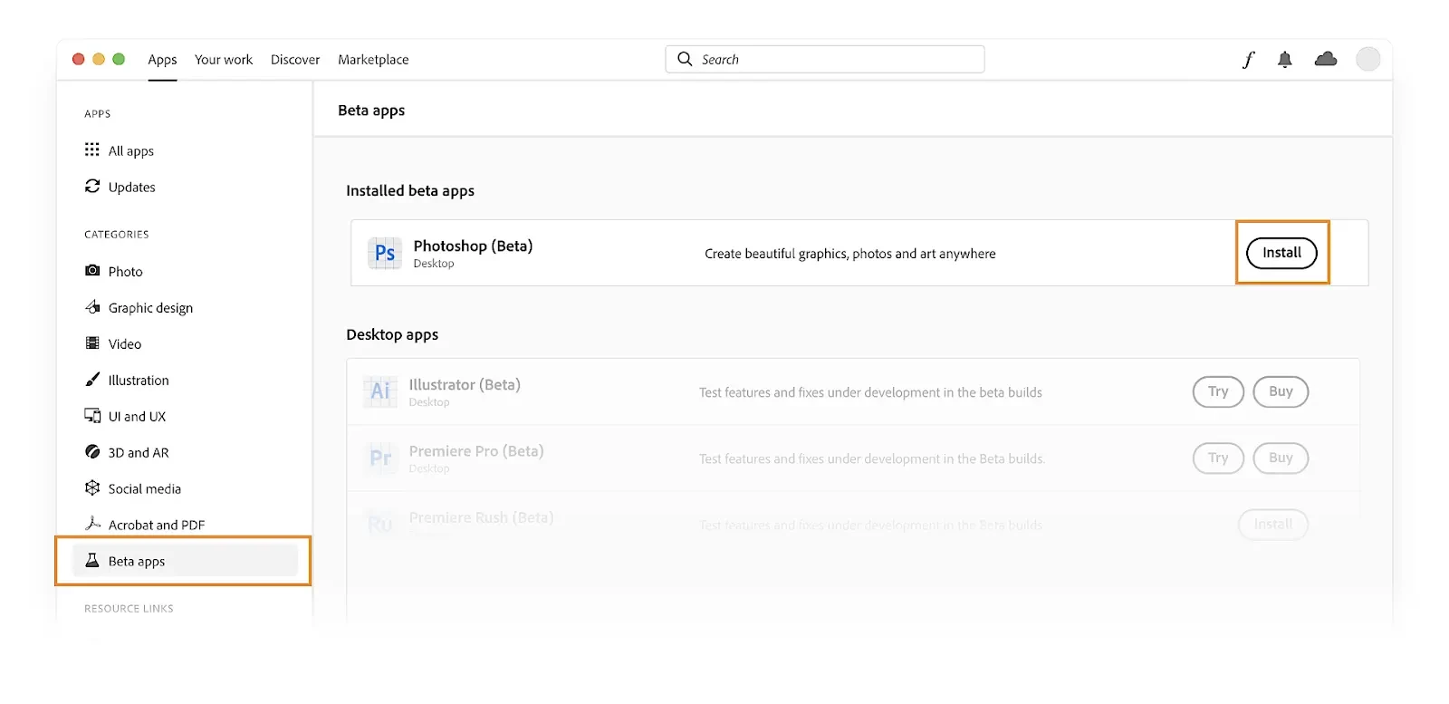Focus the Search field
This screenshot has width=1449, height=704.
click(825, 59)
